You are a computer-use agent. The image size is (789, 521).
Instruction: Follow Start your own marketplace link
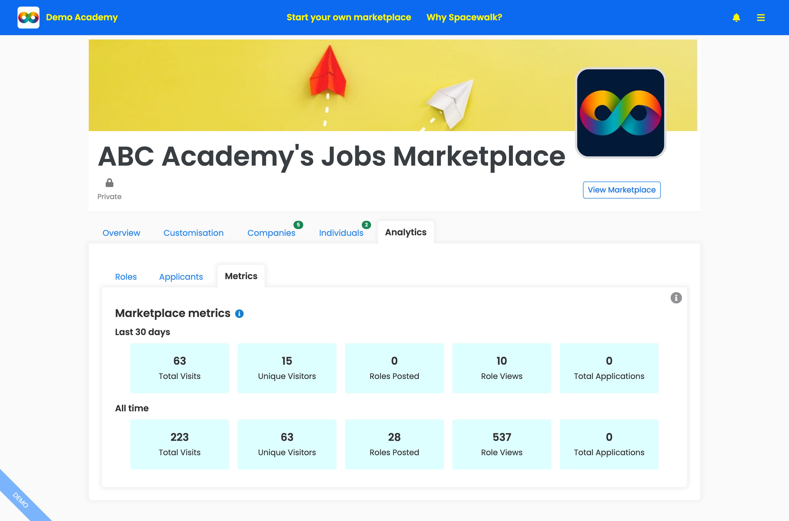pyautogui.click(x=349, y=17)
